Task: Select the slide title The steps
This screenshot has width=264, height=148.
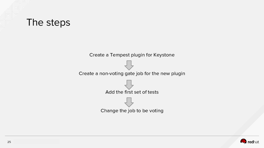Action: pos(48,23)
